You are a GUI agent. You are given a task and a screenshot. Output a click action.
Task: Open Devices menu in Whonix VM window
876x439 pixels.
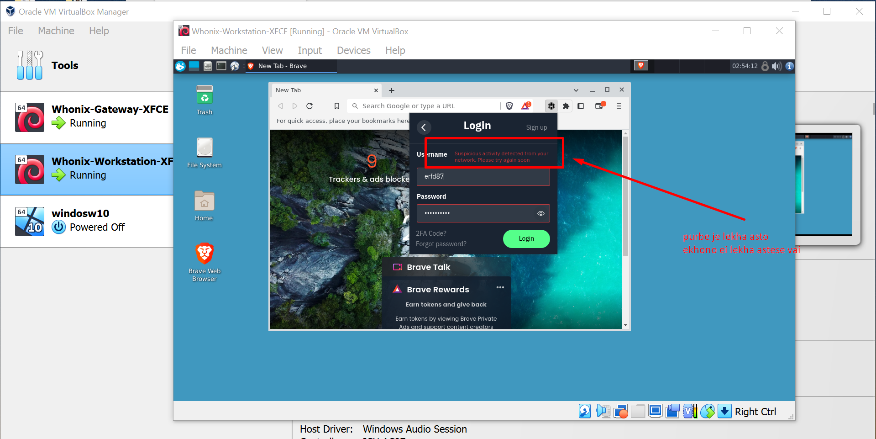pos(354,50)
